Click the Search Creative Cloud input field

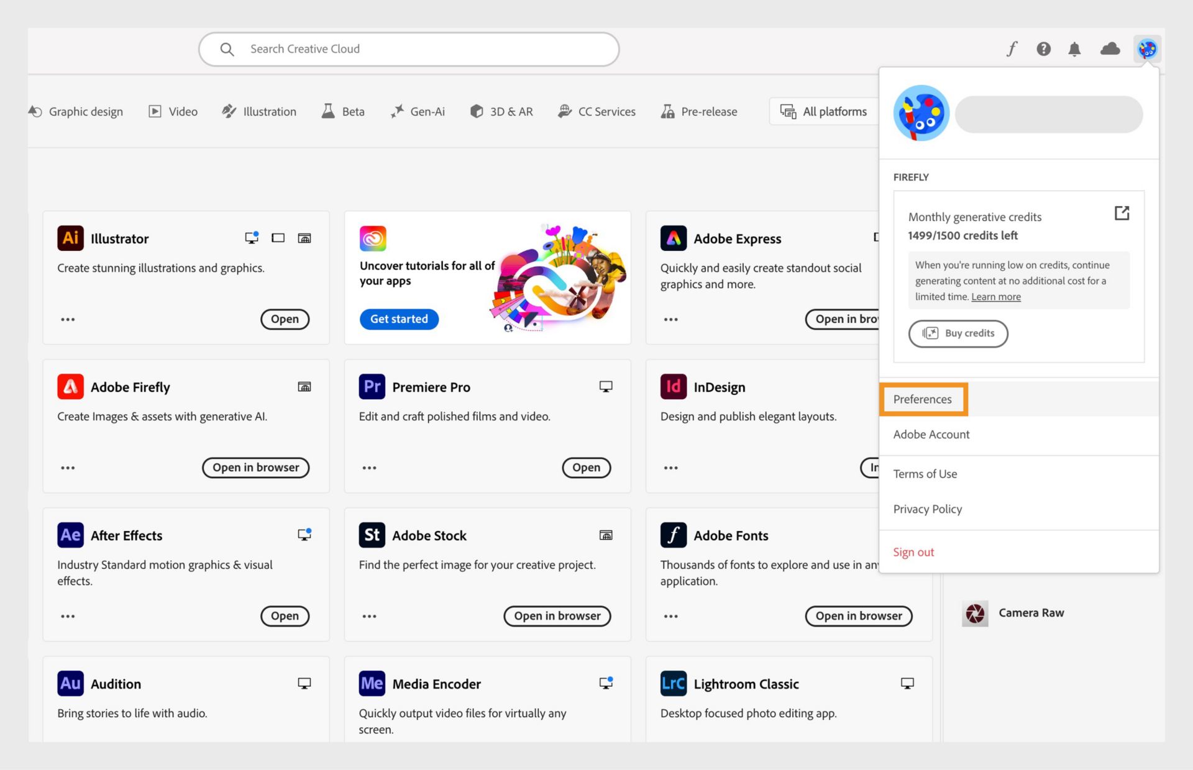(x=409, y=48)
